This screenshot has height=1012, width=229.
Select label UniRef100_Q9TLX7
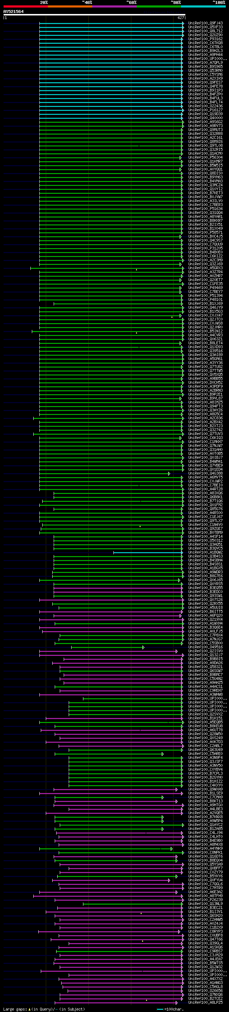tap(205, 521)
